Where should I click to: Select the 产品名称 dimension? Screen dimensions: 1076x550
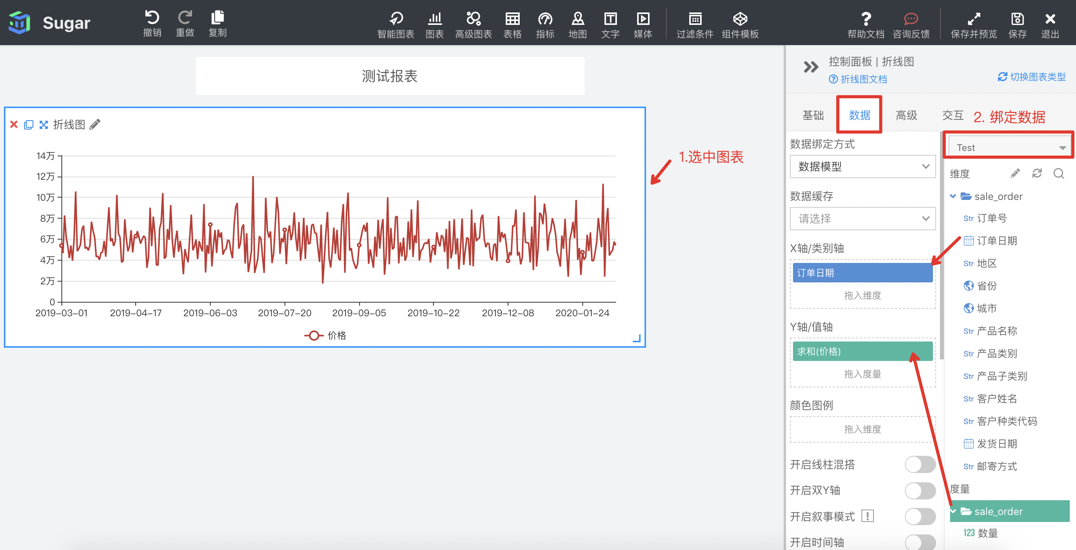[990, 331]
